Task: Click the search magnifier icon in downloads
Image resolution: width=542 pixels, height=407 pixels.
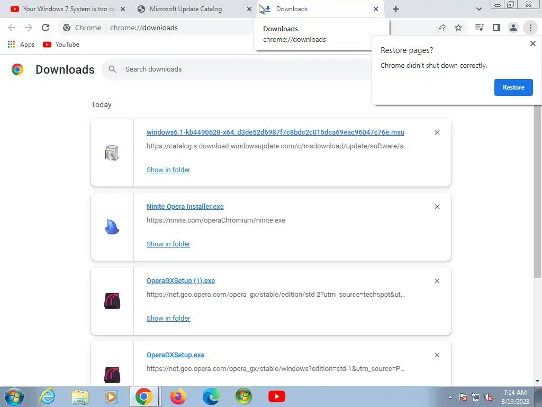Action: [112, 69]
